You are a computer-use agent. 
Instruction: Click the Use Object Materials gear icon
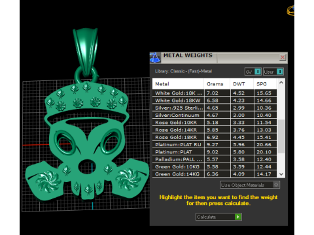click(x=276, y=185)
